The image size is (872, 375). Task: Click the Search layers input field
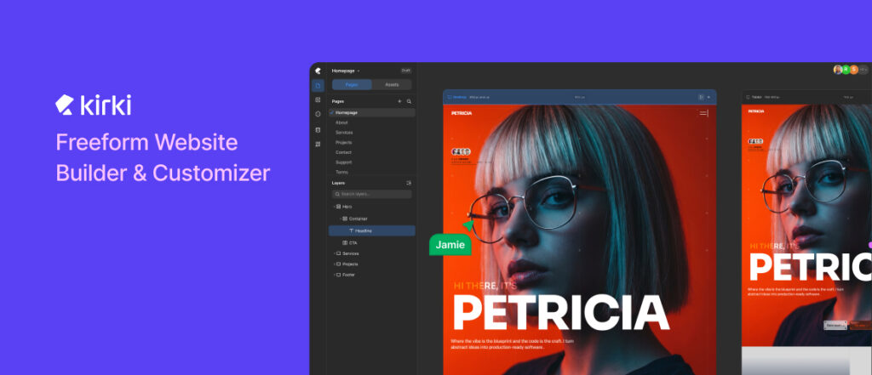pos(372,195)
